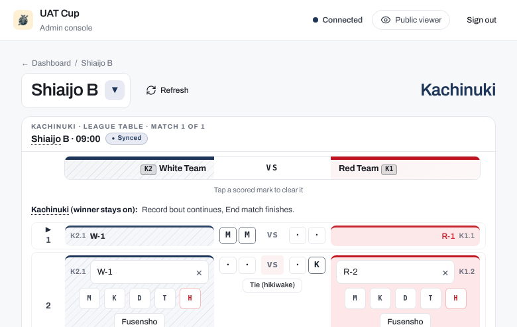Click the White Team header
The height and width of the screenshot is (327, 517).
[x=139, y=168]
